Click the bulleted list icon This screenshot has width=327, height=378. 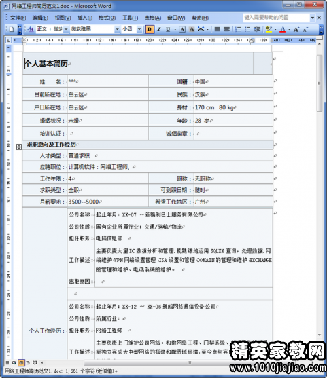[x=247, y=29]
